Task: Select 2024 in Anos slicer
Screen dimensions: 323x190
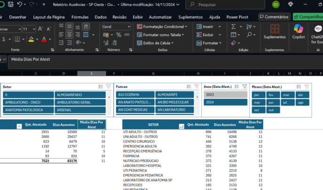Action: coord(225,102)
